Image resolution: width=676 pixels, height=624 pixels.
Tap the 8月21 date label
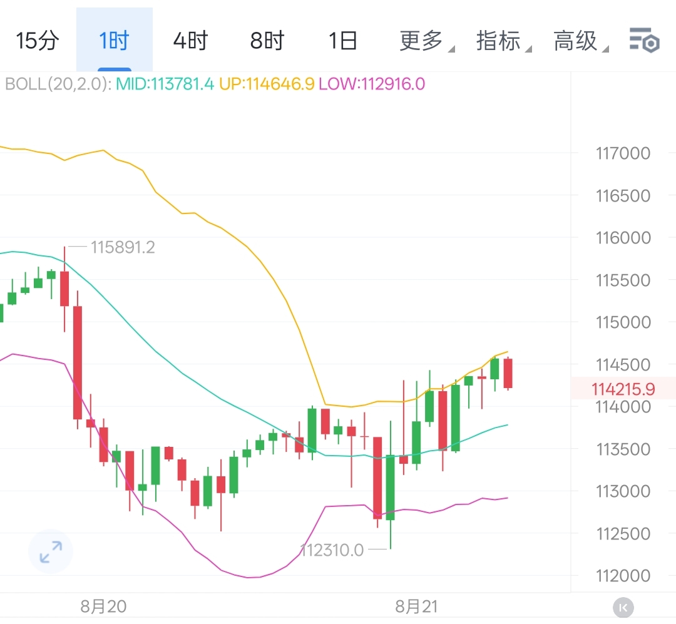click(417, 606)
